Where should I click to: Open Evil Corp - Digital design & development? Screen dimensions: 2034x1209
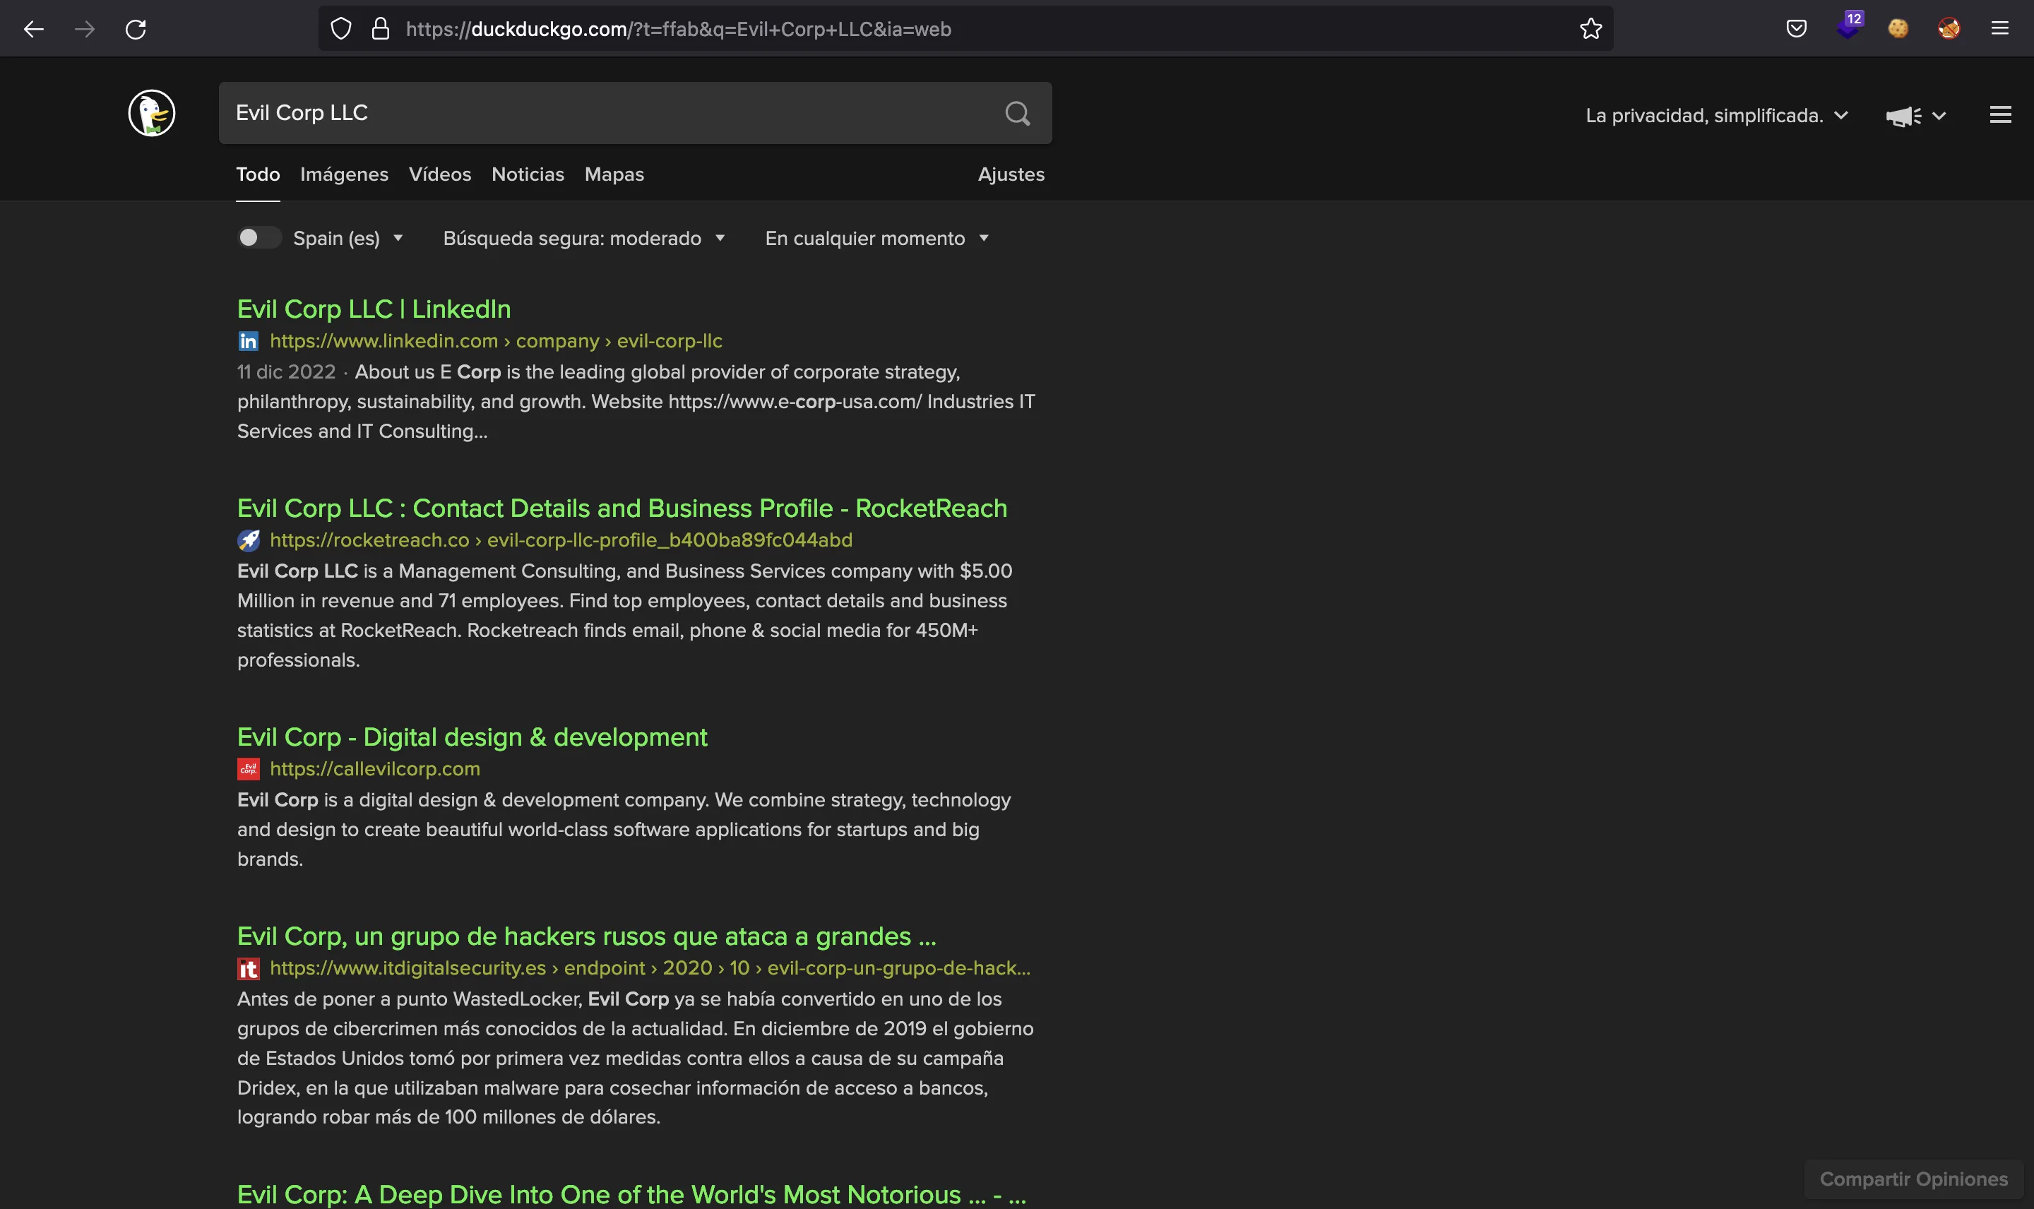tap(472, 737)
